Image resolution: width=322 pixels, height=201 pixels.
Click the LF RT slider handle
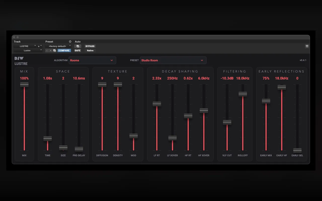click(x=157, y=104)
